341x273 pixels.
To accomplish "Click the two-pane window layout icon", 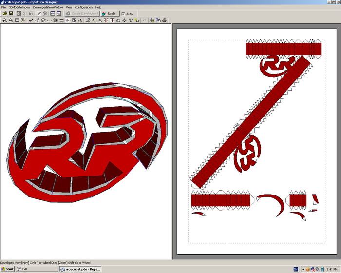I will click(53, 14).
